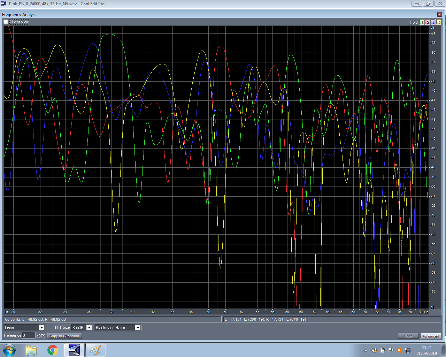Click the Cool Edit Pro title bar icon

pyautogui.click(x=3, y=4)
